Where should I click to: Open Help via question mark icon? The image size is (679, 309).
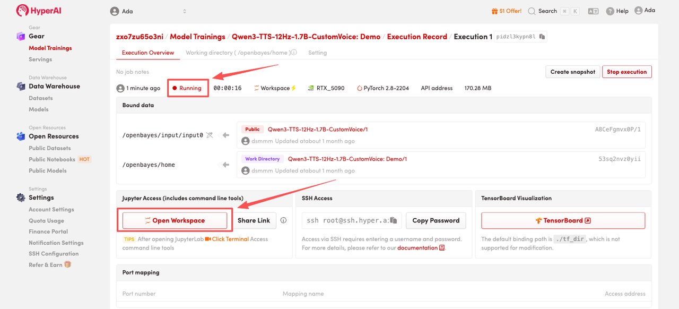610,11
